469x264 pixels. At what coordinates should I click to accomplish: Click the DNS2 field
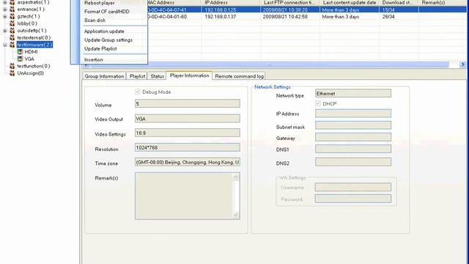pyautogui.click(x=353, y=162)
